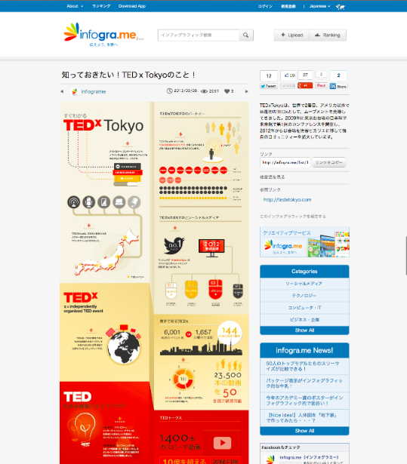
Task: Open the infograme author link
Action: pos(94,92)
